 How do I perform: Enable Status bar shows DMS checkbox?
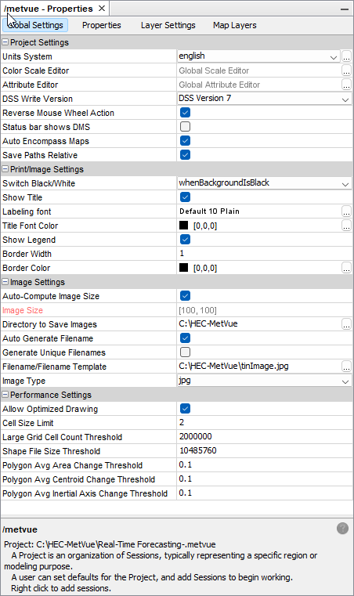point(185,127)
